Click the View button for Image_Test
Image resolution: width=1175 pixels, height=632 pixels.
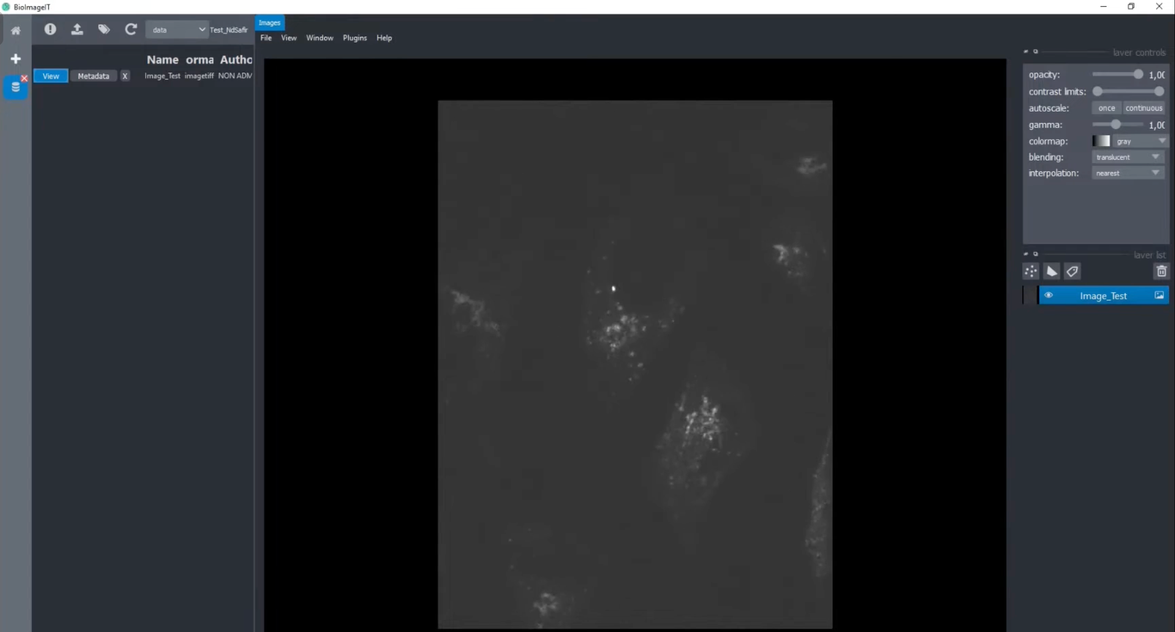(x=51, y=76)
